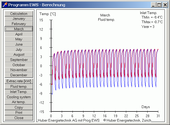The height and width of the screenshot is (125, 170).
Task: Close the calculation window via Close button
Action: (x=19, y=118)
